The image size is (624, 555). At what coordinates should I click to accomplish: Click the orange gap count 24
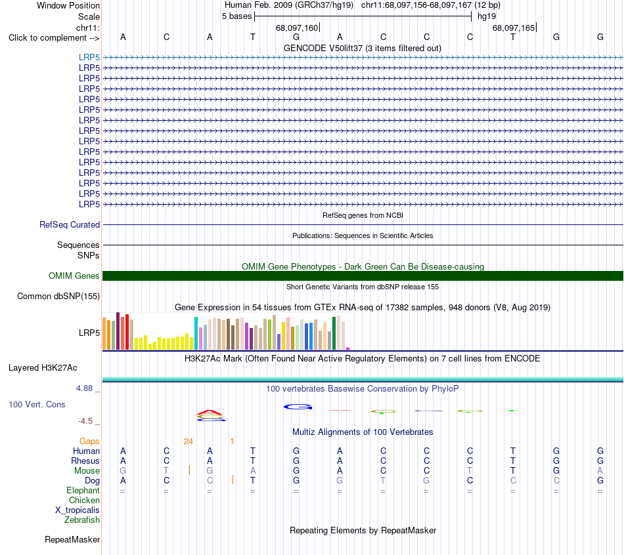[x=189, y=442]
